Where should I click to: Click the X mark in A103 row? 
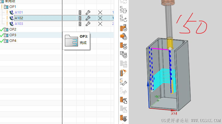pos(100,24)
